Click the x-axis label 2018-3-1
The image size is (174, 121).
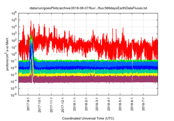97,104
